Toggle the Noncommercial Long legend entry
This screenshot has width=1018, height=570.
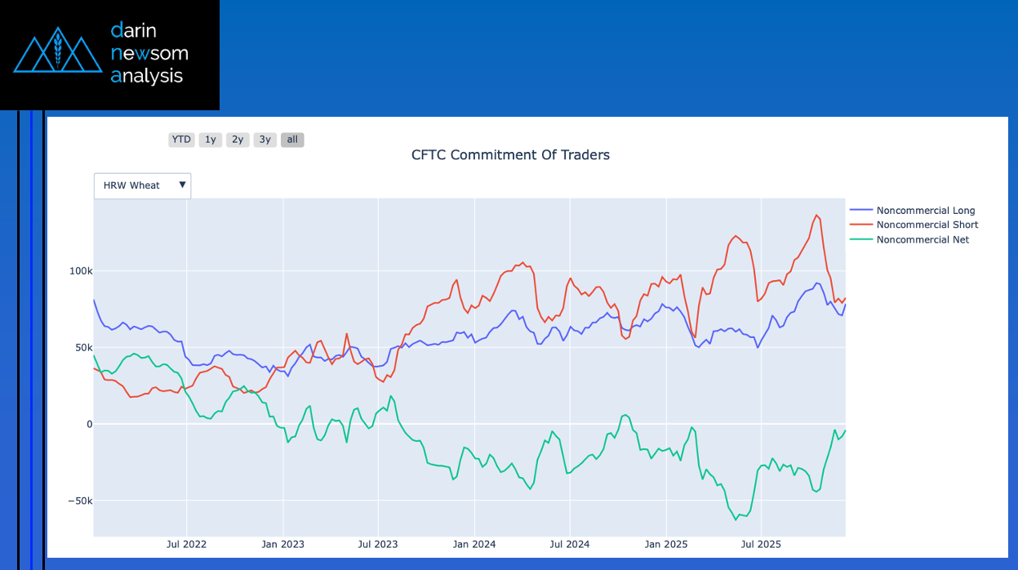925,211
